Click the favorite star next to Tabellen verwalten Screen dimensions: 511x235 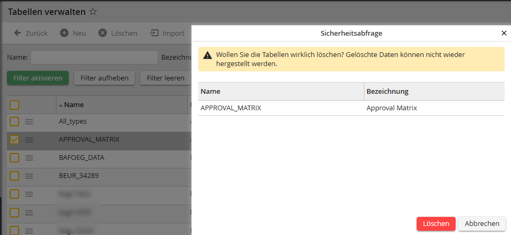(93, 11)
